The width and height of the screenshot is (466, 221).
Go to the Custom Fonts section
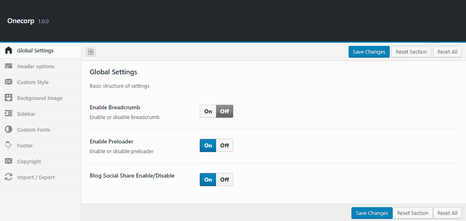33,130
